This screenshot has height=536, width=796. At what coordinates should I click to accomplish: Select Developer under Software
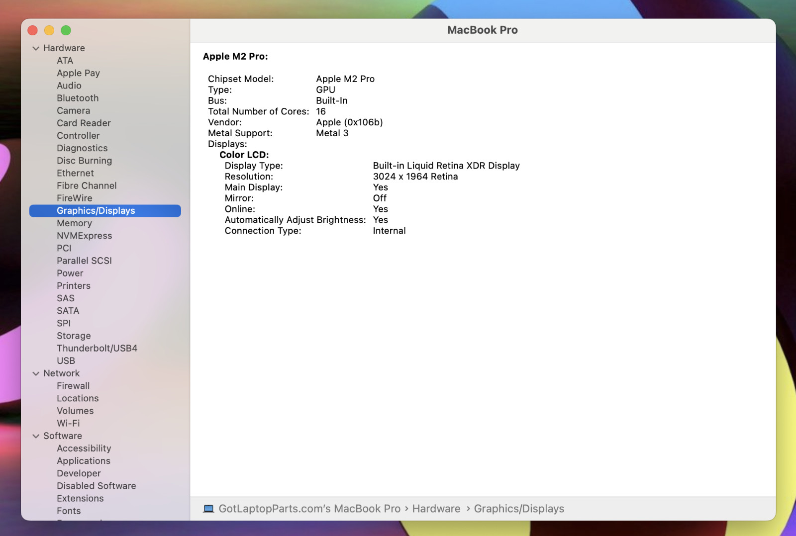pyautogui.click(x=79, y=473)
